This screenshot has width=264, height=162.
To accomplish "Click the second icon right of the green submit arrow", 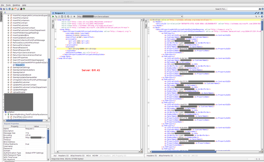I will click(x=59, y=17).
